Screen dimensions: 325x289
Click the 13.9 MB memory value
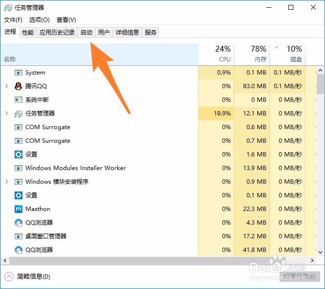tap(255, 168)
